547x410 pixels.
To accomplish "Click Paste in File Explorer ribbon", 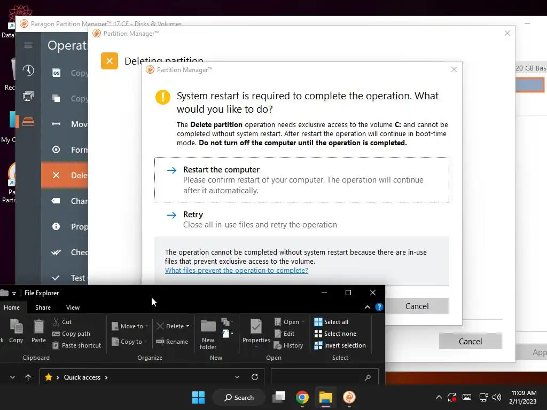I will click(38, 331).
